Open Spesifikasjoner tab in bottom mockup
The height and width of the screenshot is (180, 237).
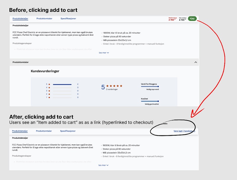68,131
